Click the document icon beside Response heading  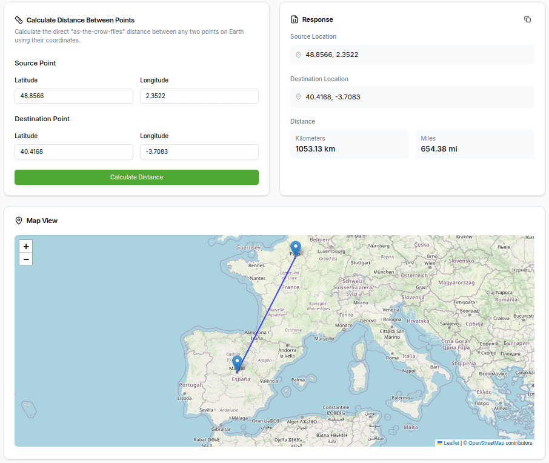294,19
